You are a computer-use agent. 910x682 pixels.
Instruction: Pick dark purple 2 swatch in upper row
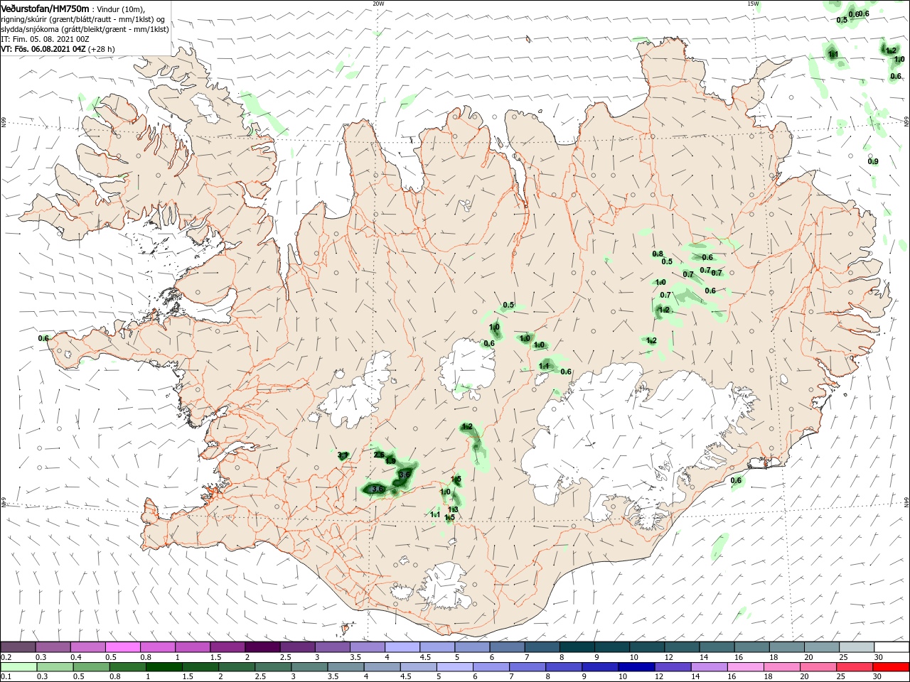pos(262,647)
